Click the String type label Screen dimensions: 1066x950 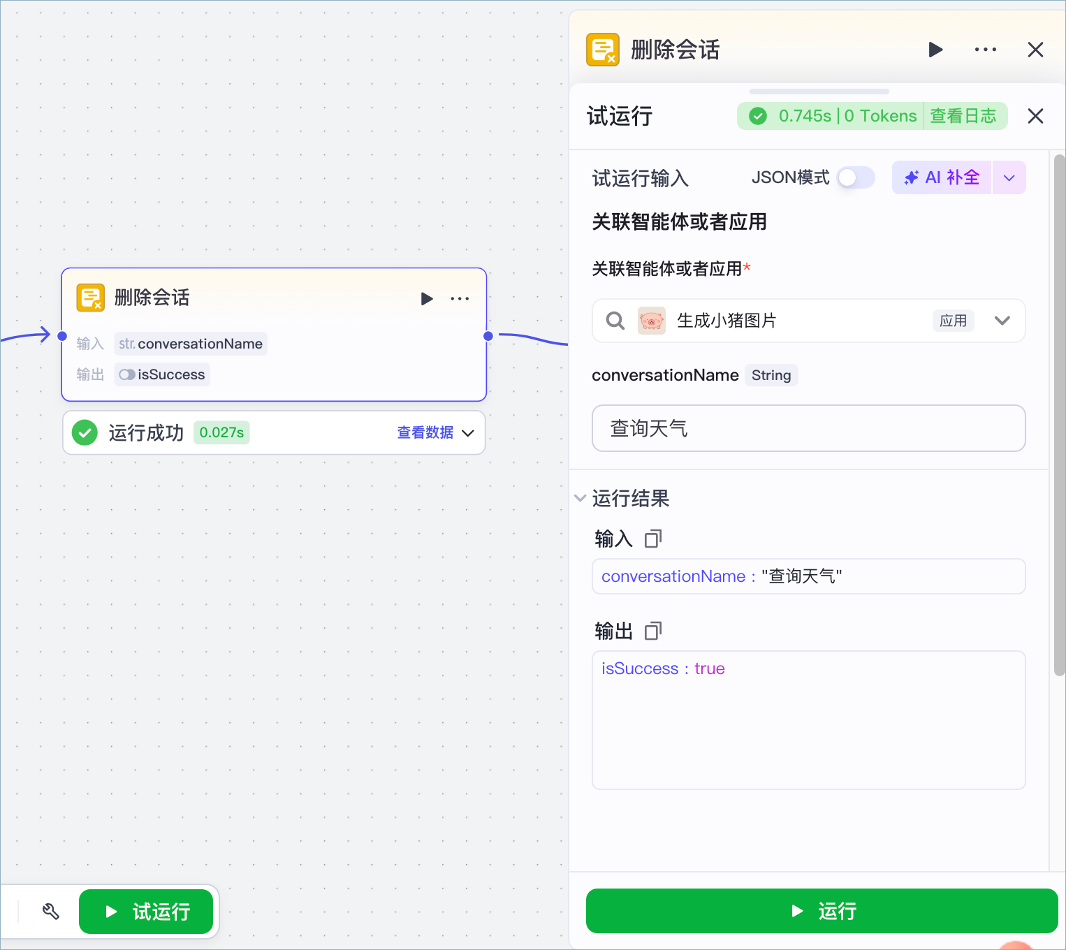tap(771, 375)
